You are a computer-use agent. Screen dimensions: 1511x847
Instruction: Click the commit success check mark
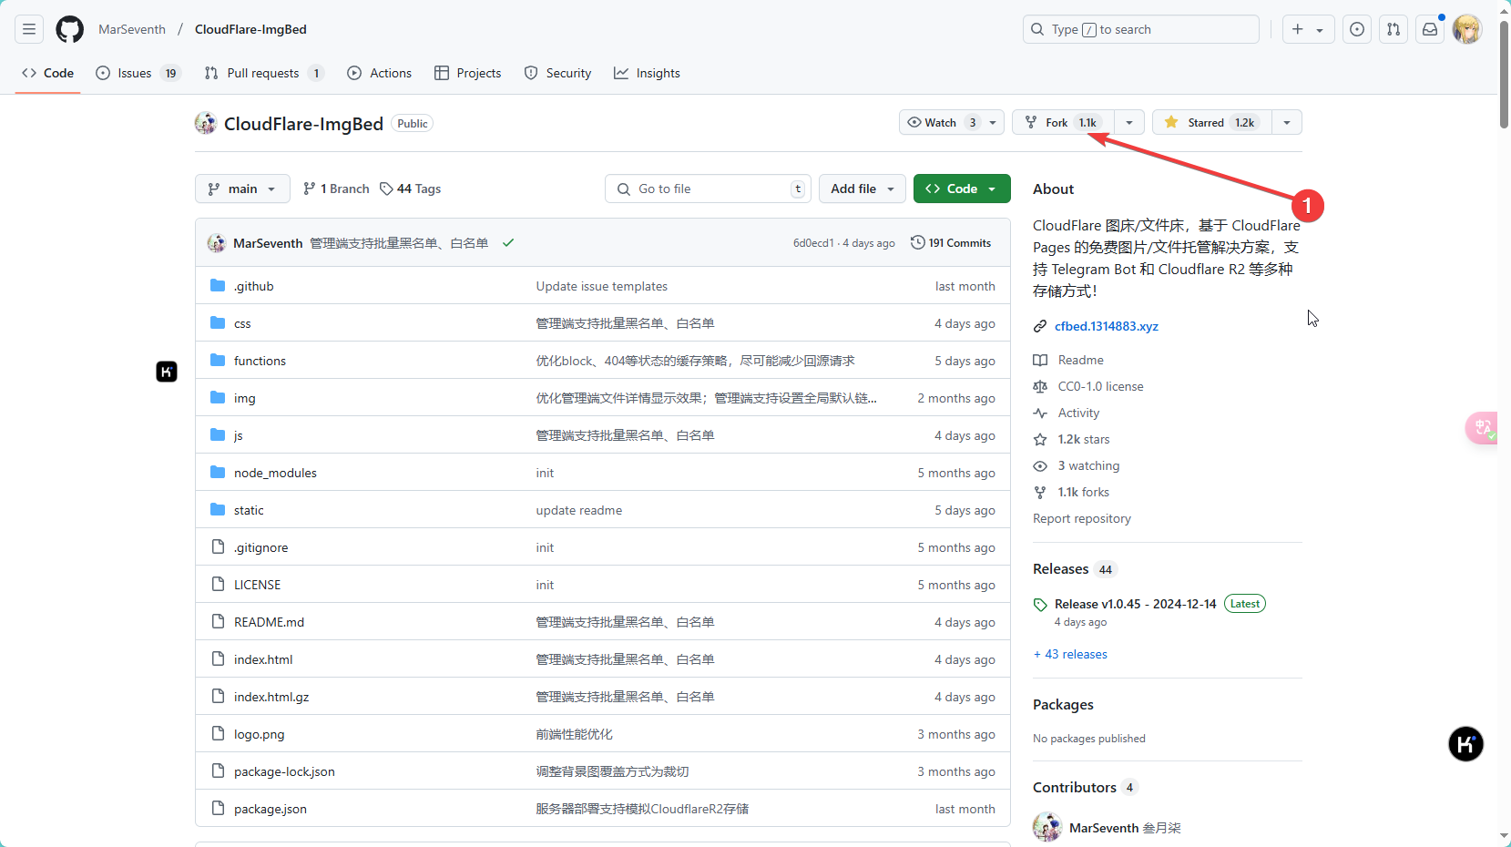pyautogui.click(x=508, y=243)
